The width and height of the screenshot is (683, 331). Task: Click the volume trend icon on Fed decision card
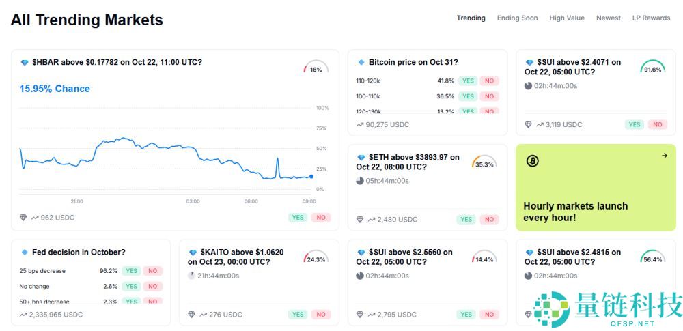click(23, 315)
